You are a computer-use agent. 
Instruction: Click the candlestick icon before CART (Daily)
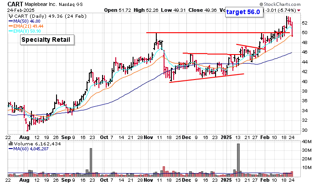11,16
